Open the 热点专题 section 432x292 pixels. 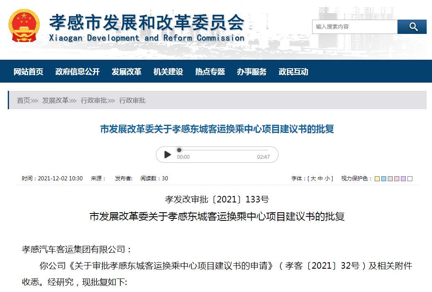pyautogui.click(x=210, y=72)
